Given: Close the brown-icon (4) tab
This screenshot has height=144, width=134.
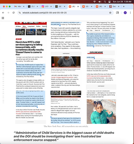Looking at the screenshot, I should [64, 7].
